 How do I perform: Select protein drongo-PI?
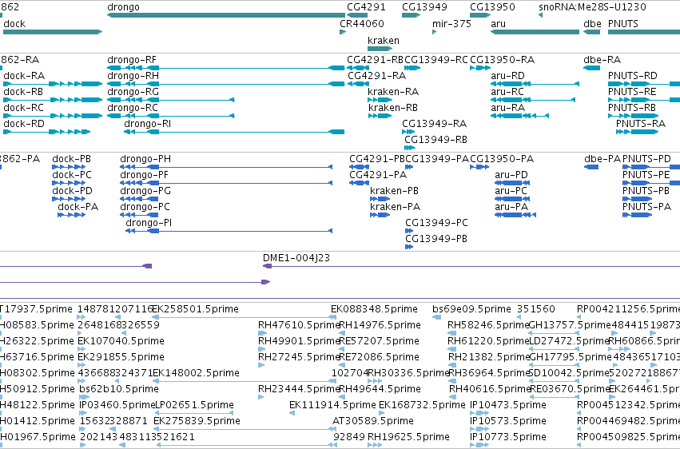(229, 232)
